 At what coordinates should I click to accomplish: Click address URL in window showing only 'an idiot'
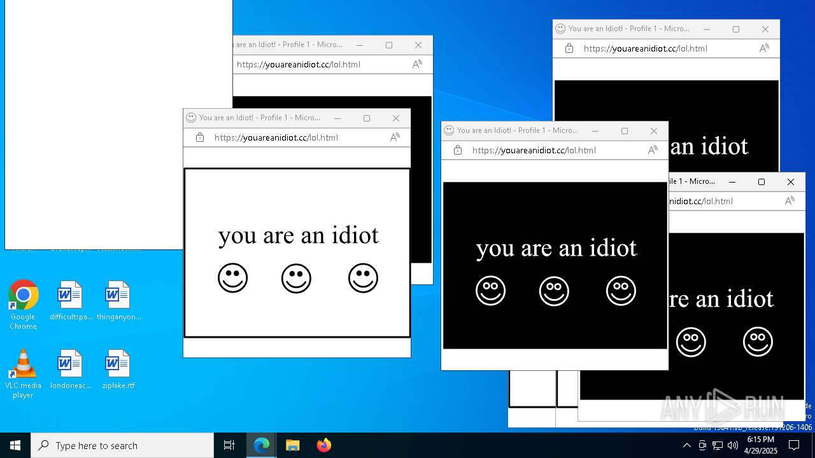coord(646,48)
